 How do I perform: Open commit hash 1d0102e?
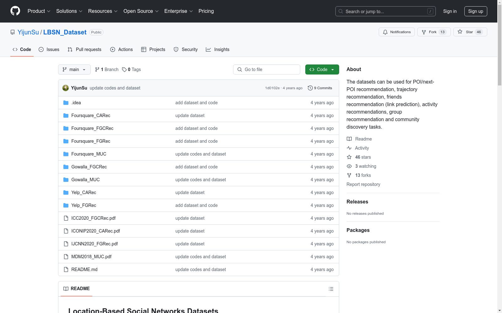point(272,88)
